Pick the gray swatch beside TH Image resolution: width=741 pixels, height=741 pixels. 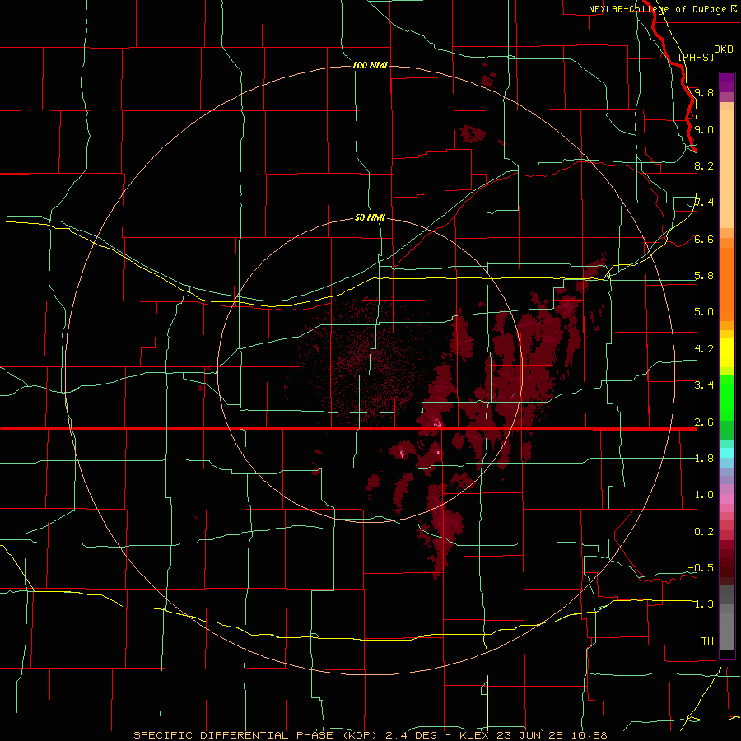tap(727, 633)
